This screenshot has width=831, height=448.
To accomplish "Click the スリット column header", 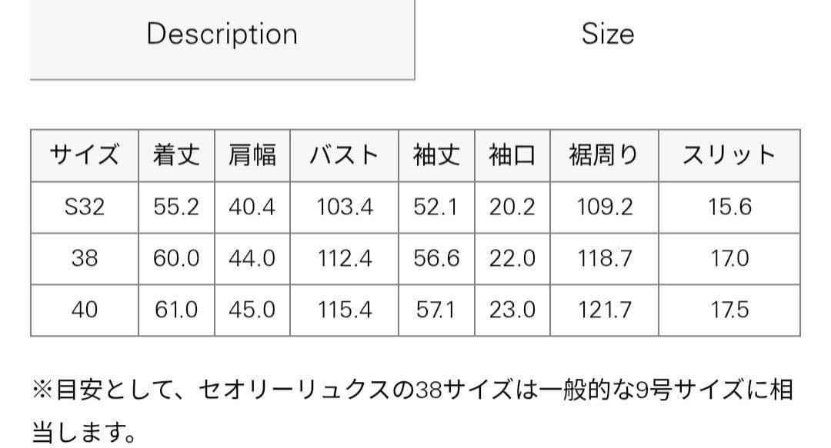I will (728, 154).
